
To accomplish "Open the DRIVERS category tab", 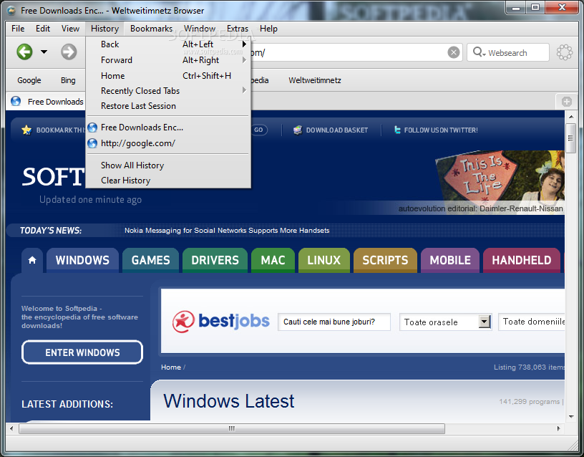I will pyautogui.click(x=215, y=260).
